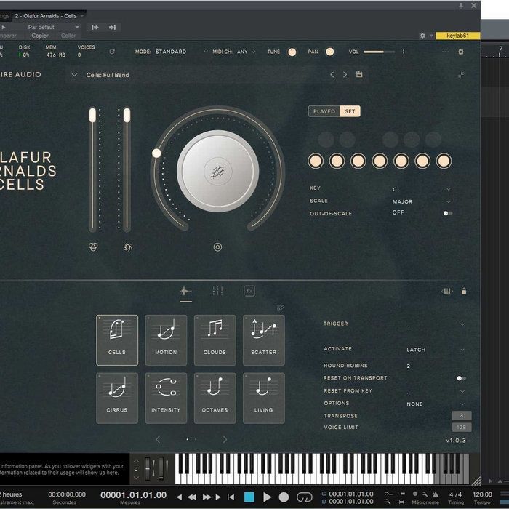This screenshot has width=509, height=509.
Task: Click the Voice Limit value field
Action: pyautogui.click(x=462, y=428)
